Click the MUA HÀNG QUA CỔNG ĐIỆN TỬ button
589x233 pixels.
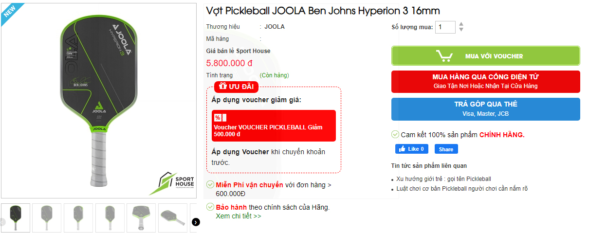tap(486, 81)
